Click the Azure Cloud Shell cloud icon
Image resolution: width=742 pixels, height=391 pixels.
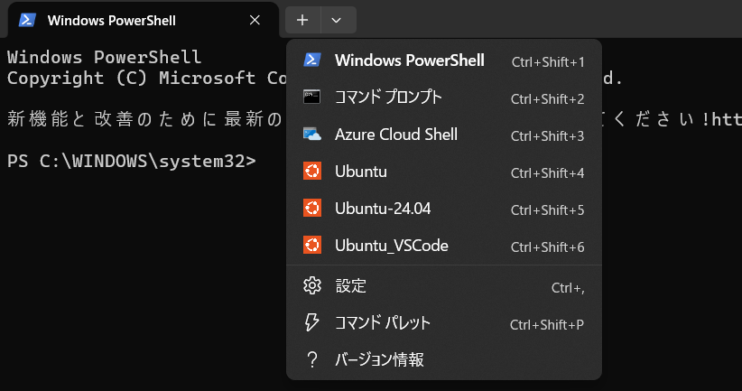(x=312, y=135)
